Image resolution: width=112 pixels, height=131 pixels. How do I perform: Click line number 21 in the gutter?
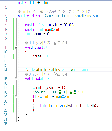[x=5, y=106]
